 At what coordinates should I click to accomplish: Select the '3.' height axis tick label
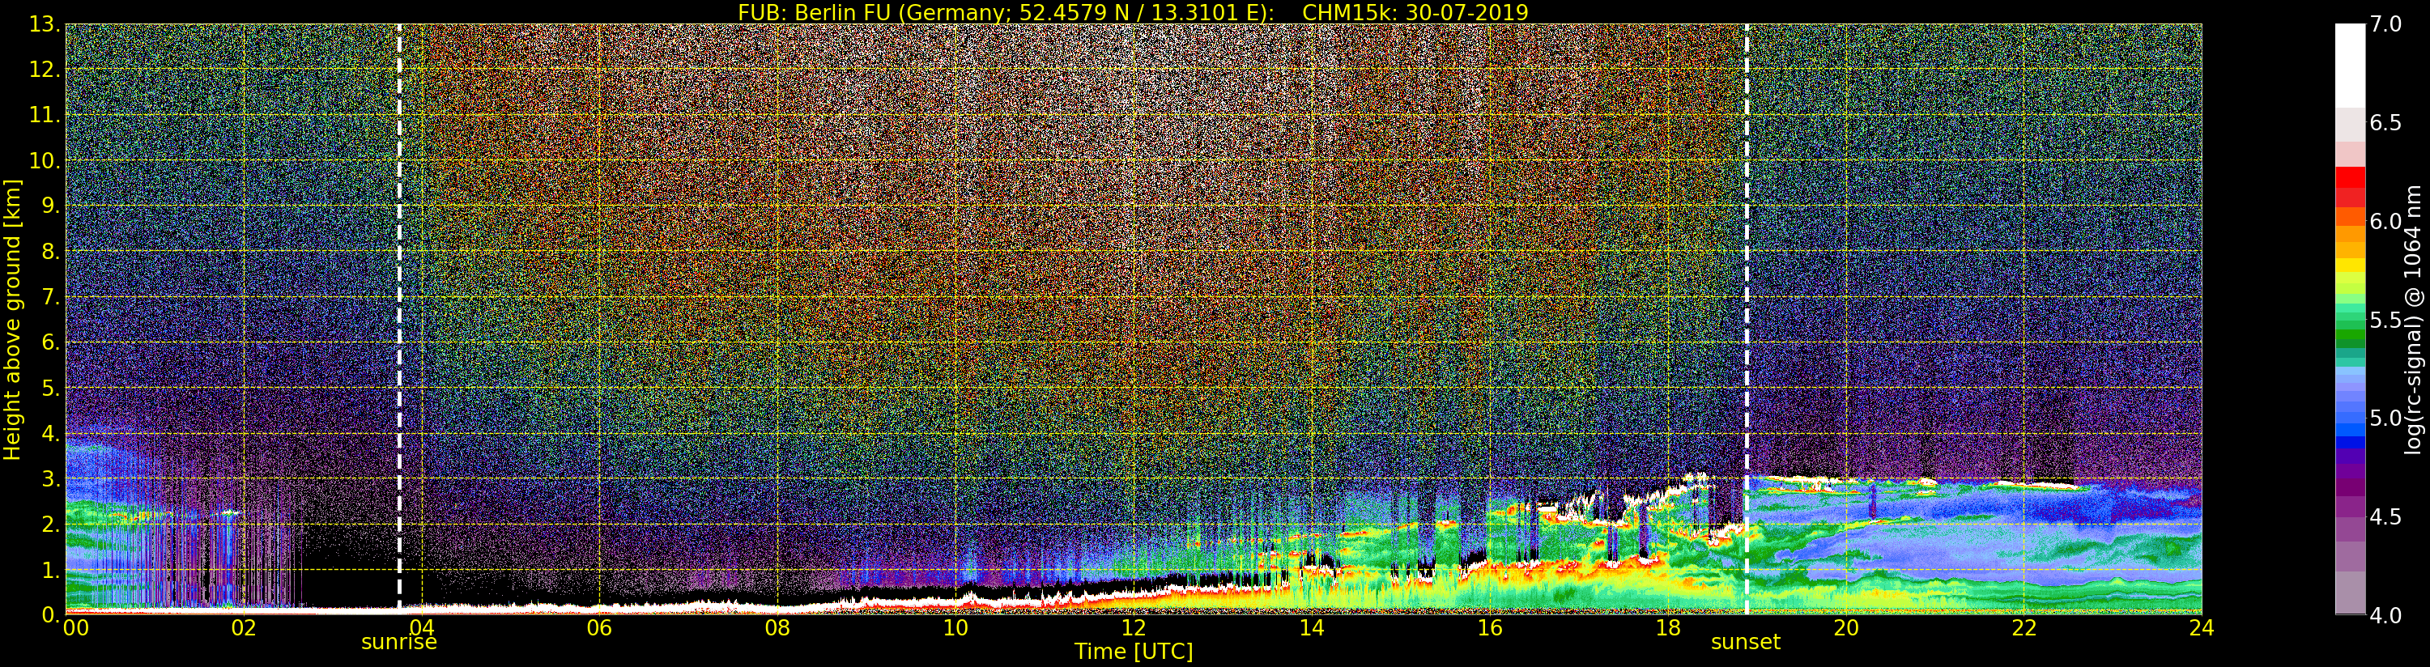coord(51,478)
